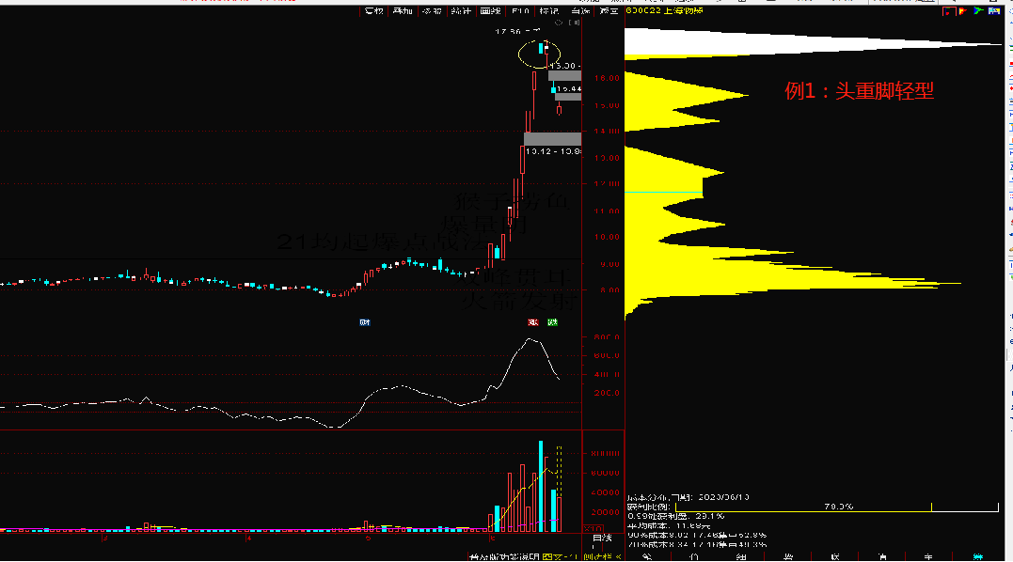Click the small circular icon at the chart's top right
Image resolution: width=1013 pixels, height=562 pixels.
(559, 23)
